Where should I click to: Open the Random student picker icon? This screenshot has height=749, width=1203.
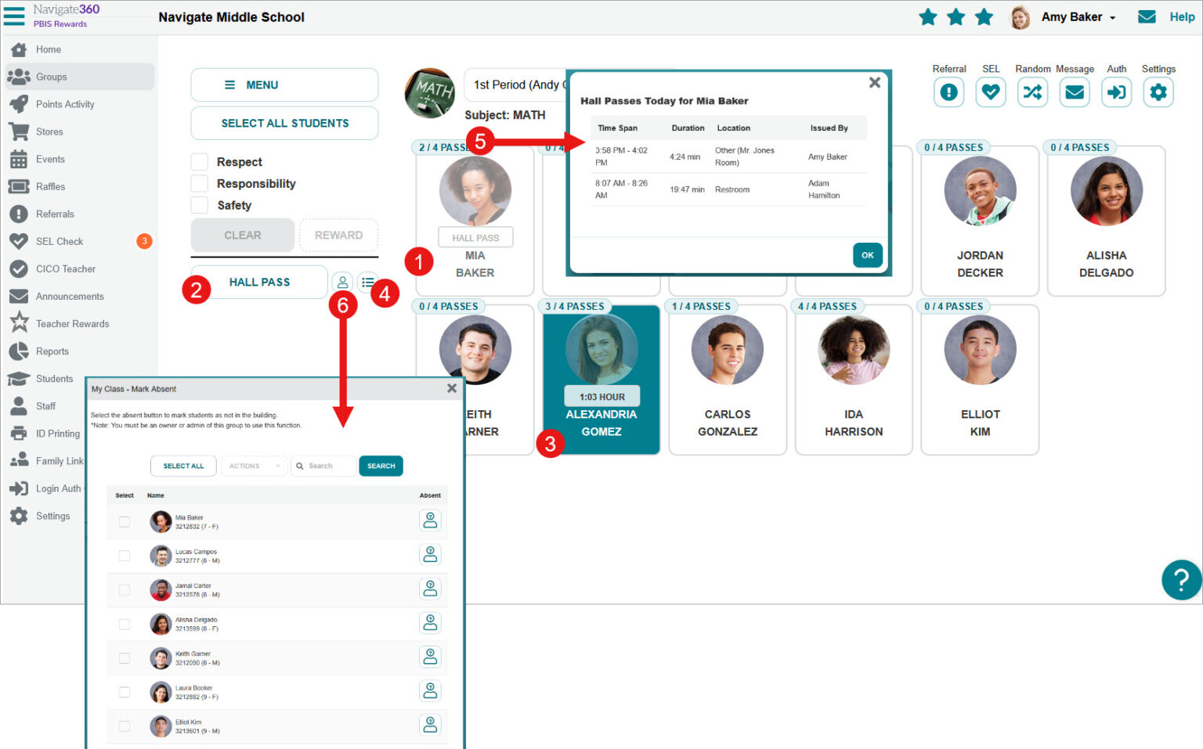(x=1032, y=92)
